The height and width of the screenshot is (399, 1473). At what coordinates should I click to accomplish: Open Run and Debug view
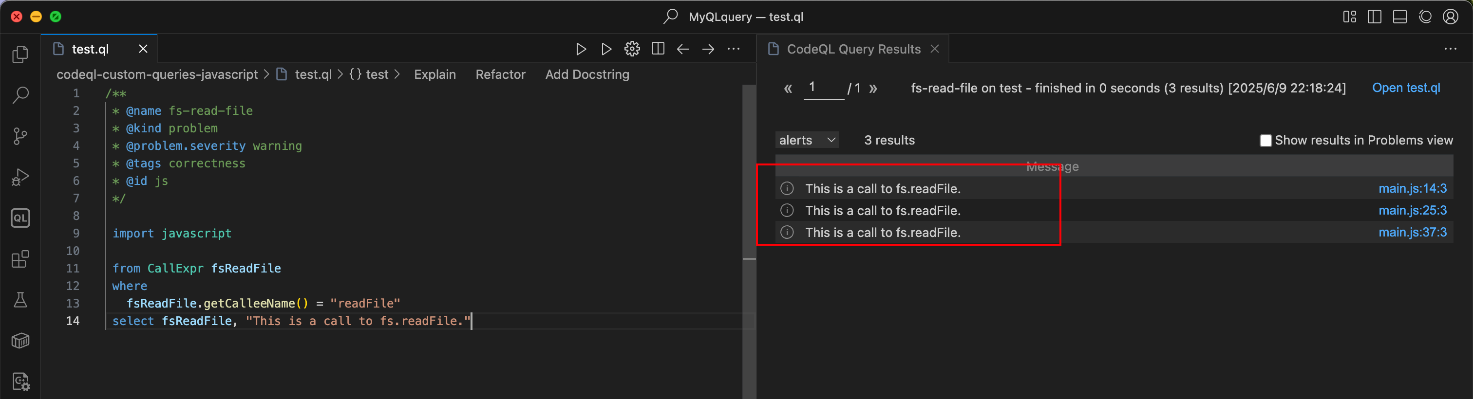pos(20,177)
